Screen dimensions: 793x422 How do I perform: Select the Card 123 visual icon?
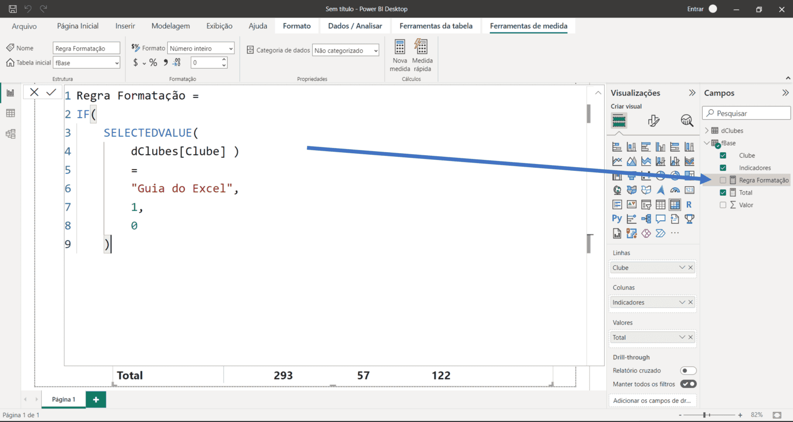689,190
